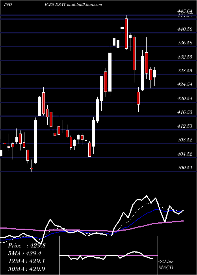The image size is (197, 275).
Task: Click the IND label at top left
Action: point(8,5)
